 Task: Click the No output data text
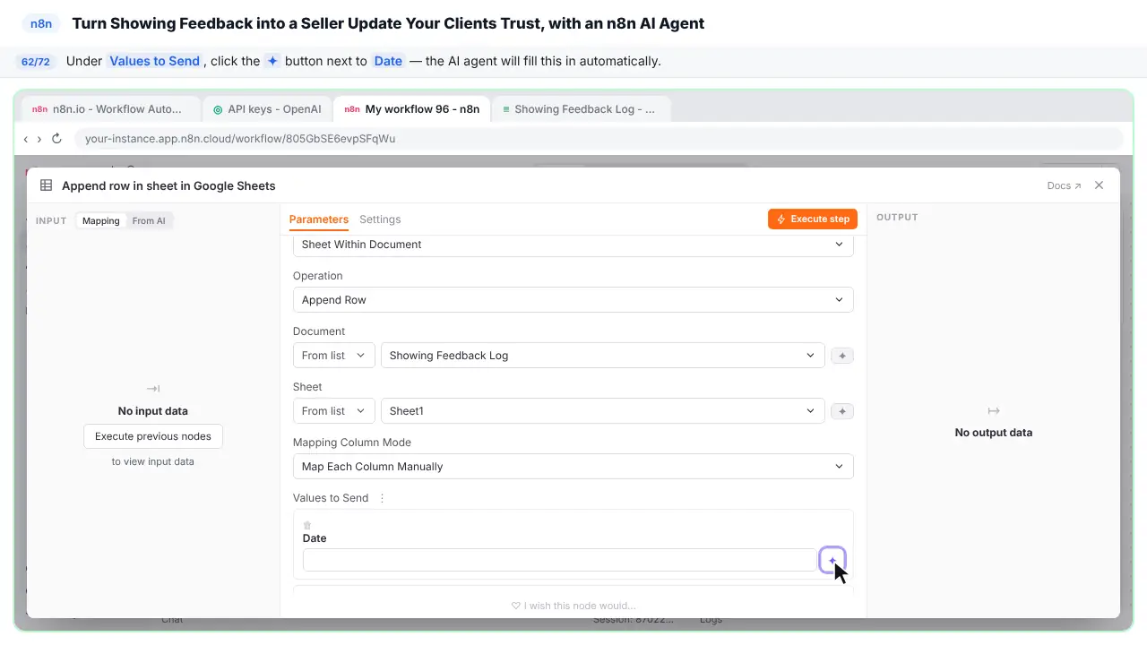(x=994, y=433)
